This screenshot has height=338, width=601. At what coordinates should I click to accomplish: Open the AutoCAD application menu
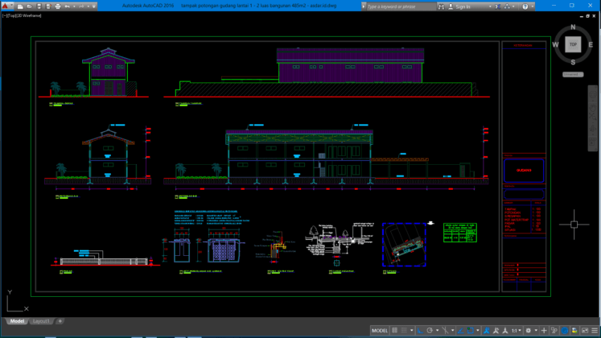coord(6,6)
